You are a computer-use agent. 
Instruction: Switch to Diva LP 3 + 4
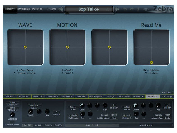146,125
